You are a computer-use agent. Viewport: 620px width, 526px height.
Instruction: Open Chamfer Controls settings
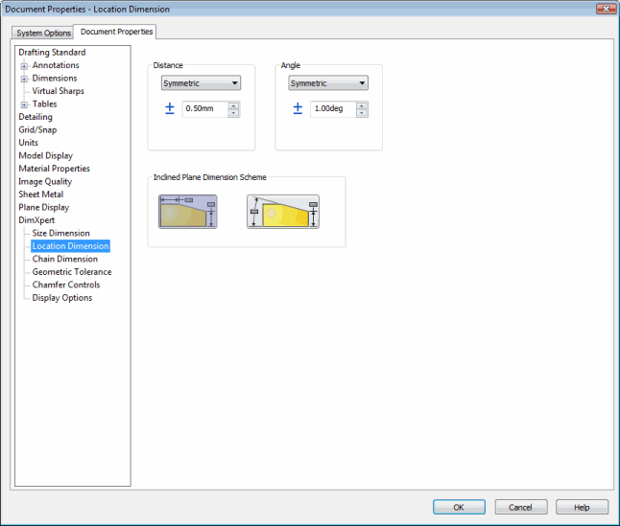[66, 285]
